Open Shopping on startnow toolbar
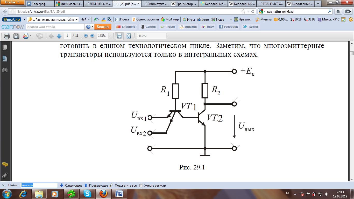 click(x=126, y=27)
